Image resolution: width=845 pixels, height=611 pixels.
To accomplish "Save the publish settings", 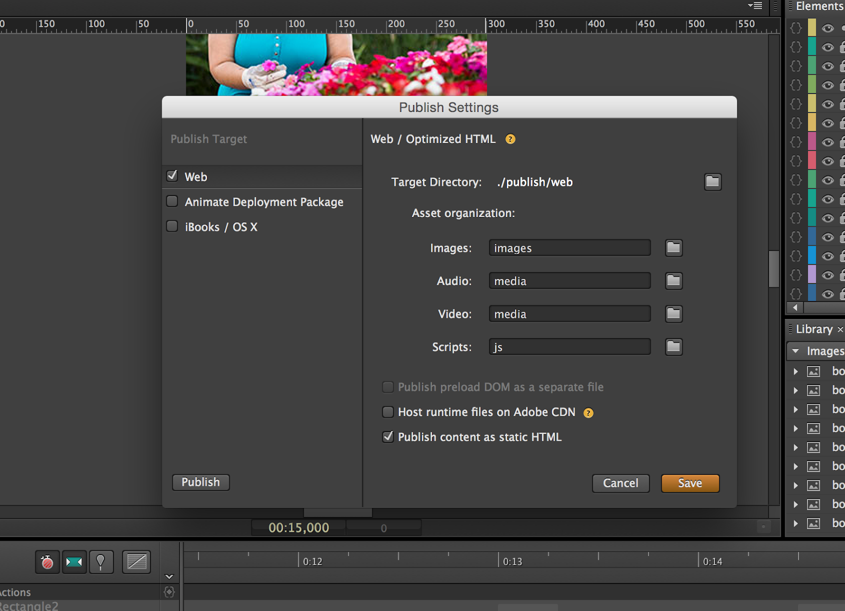I will (690, 483).
